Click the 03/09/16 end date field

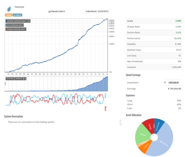pos(19,79)
